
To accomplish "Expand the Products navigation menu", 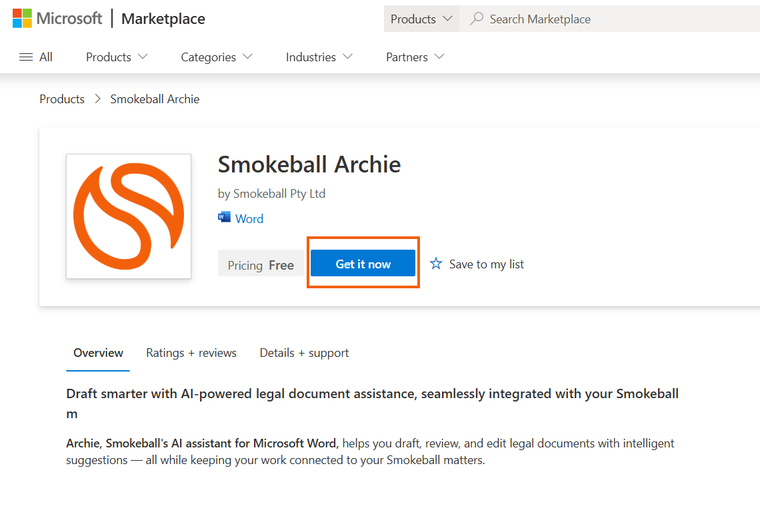I will pos(117,57).
